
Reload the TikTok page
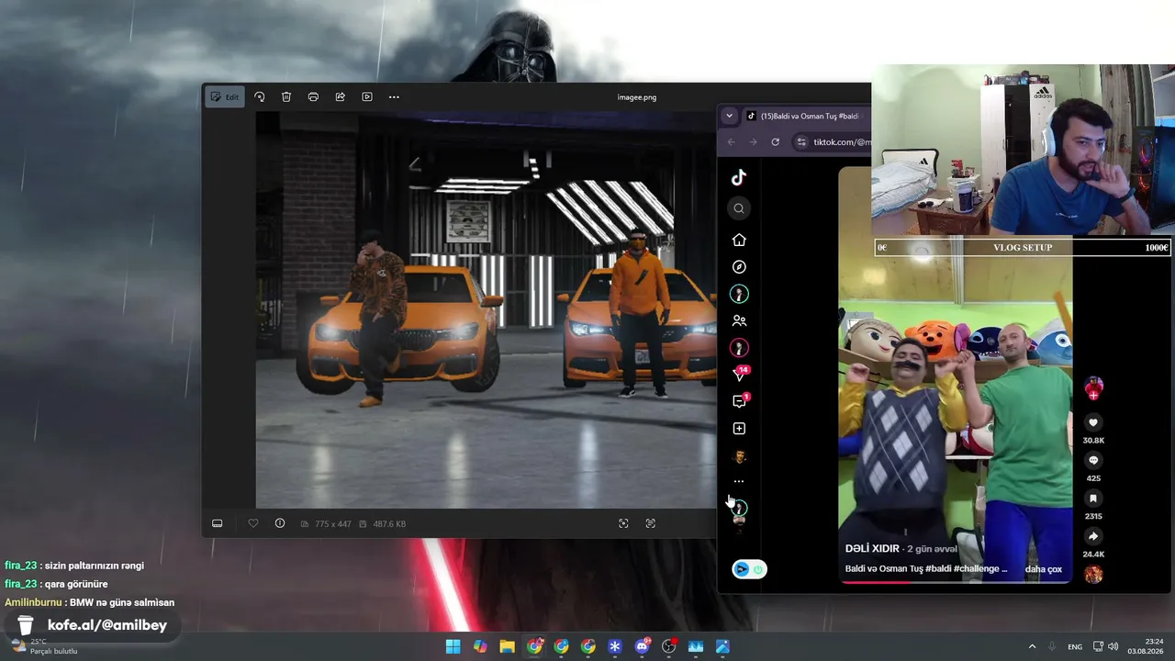tap(776, 142)
